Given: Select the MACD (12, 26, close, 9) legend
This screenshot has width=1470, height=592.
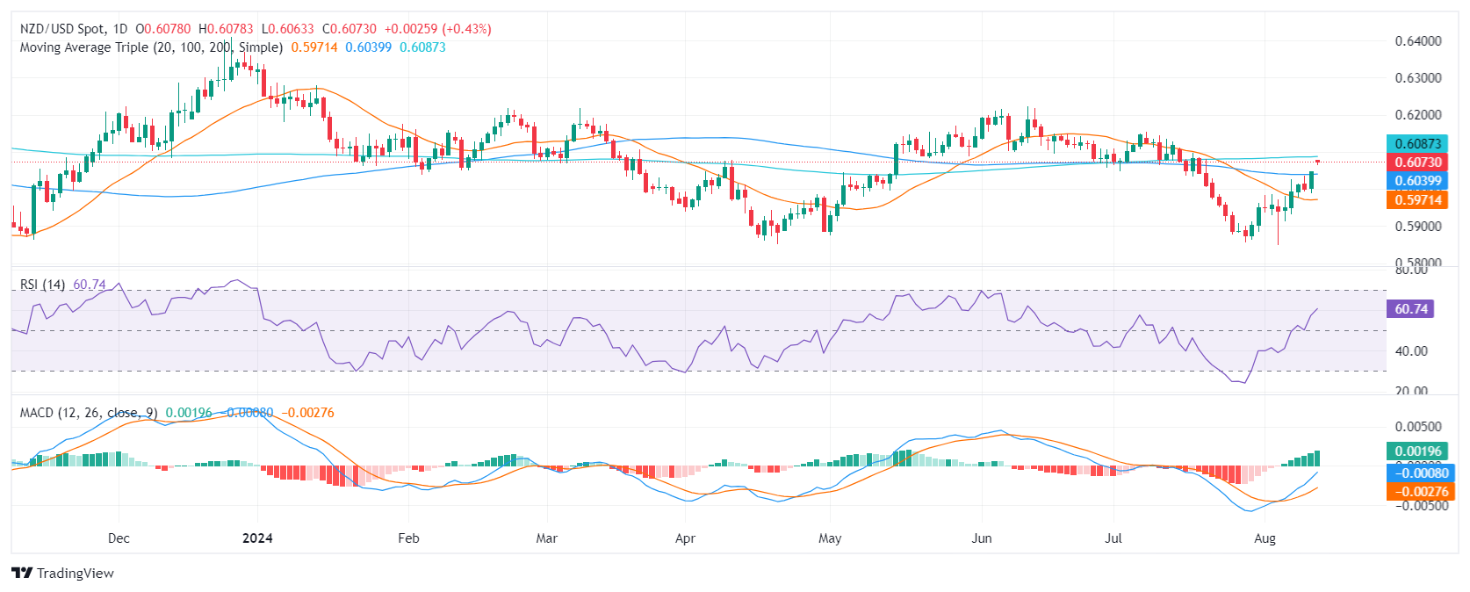Looking at the screenshot, I should [89, 413].
